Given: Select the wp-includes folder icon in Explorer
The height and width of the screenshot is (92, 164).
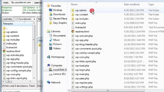Looking at the screenshot, I should (x=73, y=19).
